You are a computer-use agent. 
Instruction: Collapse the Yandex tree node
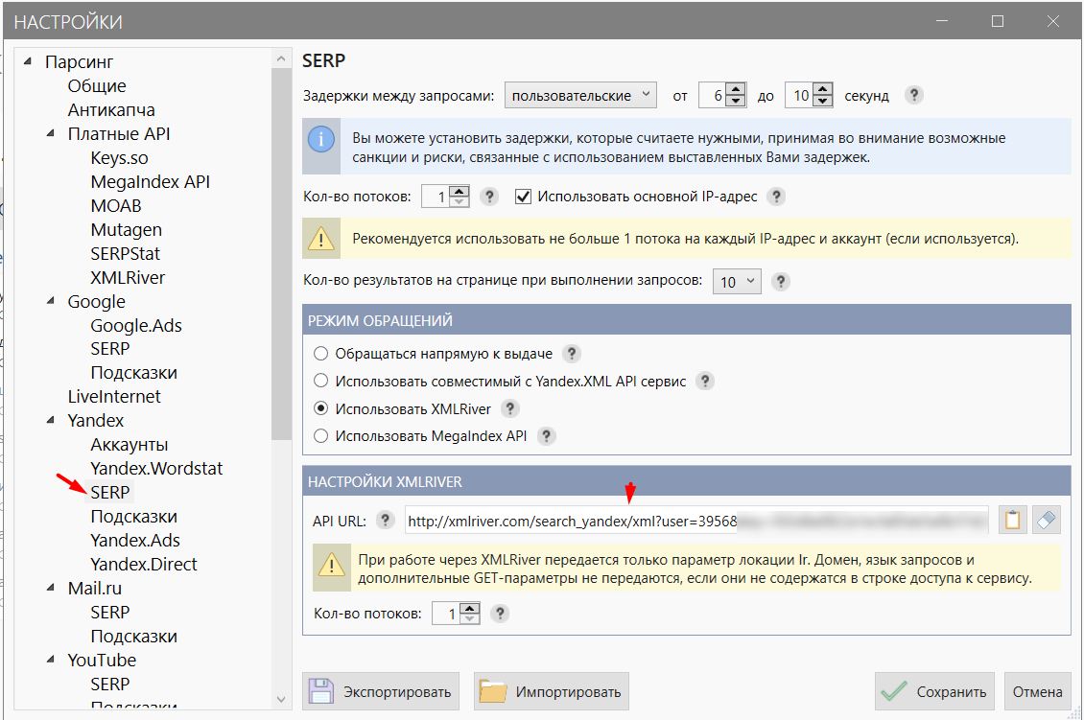point(51,419)
